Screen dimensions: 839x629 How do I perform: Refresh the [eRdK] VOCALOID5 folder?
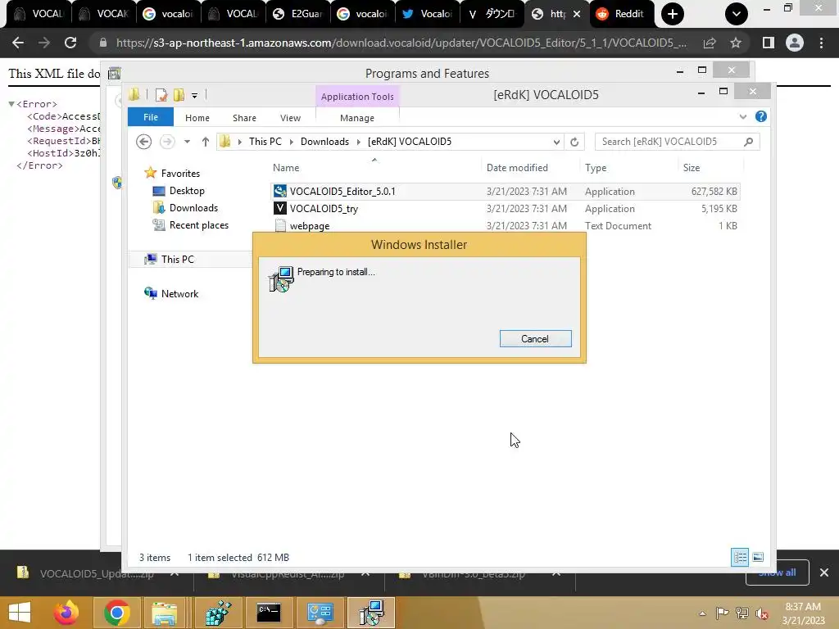(x=574, y=142)
